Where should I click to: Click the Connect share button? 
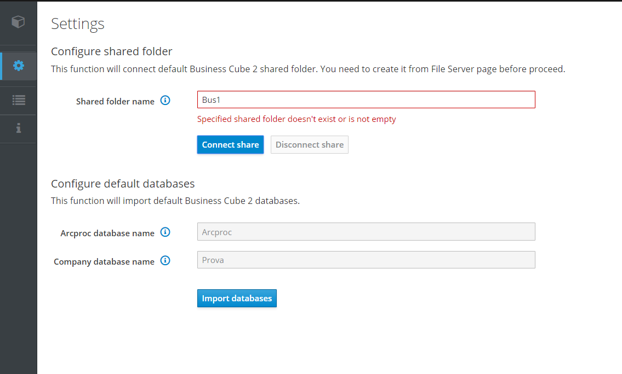(231, 145)
